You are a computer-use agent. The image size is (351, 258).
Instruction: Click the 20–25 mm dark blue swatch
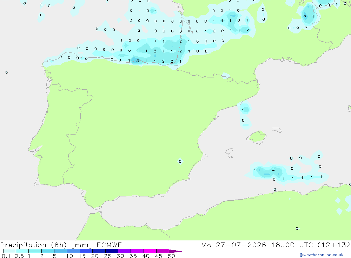(x=99, y=251)
